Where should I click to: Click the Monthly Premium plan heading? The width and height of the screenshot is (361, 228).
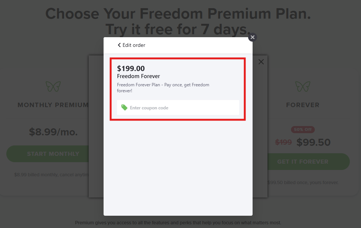[x=53, y=105]
